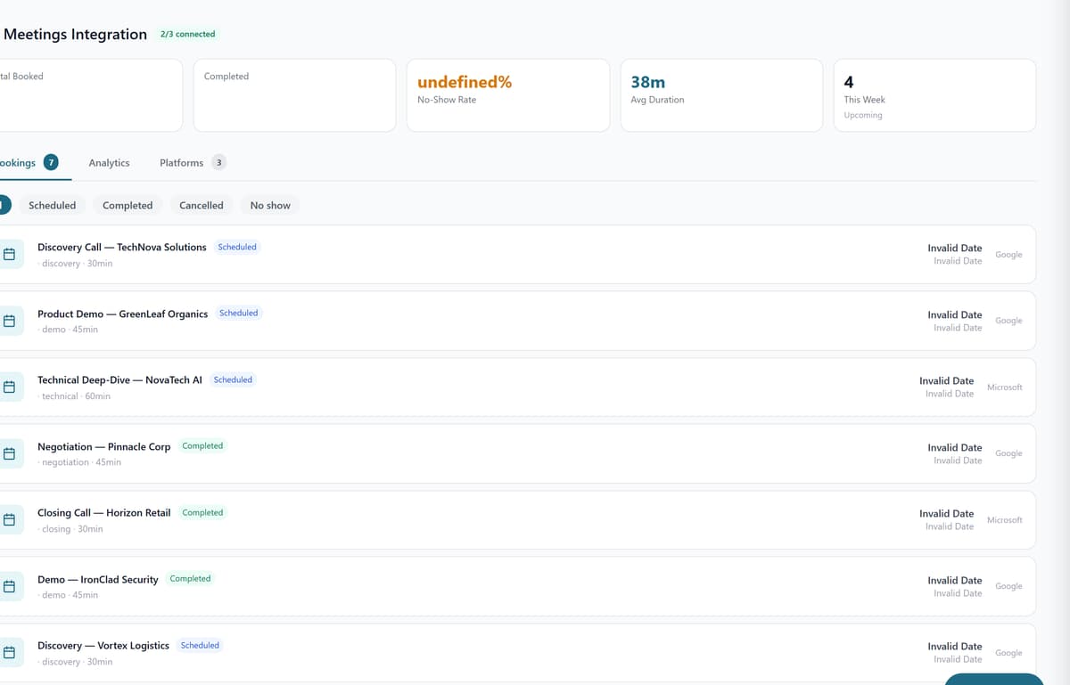Screen dimensions: 1070x685
Task: Click Completed badge on IronClad Security row
Action: (x=190, y=579)
